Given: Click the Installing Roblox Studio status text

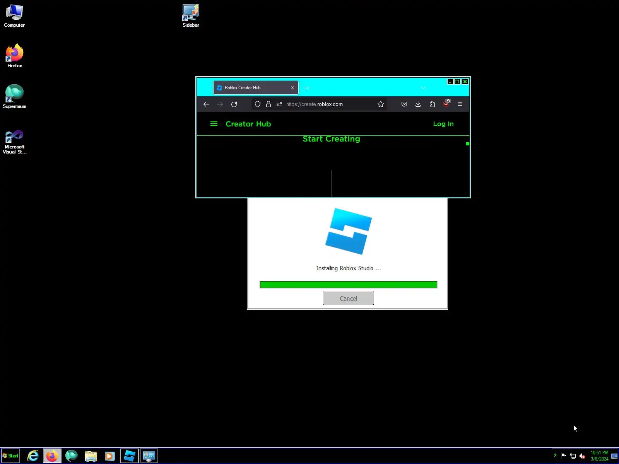Looking at the screenshot, I should click(x=349, y=268).
